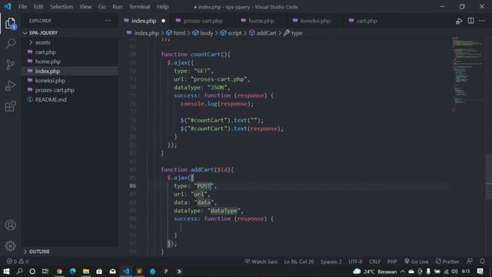Open Windows Start button
The height and width of the screenshot is (277, 492).
point(6,272)
